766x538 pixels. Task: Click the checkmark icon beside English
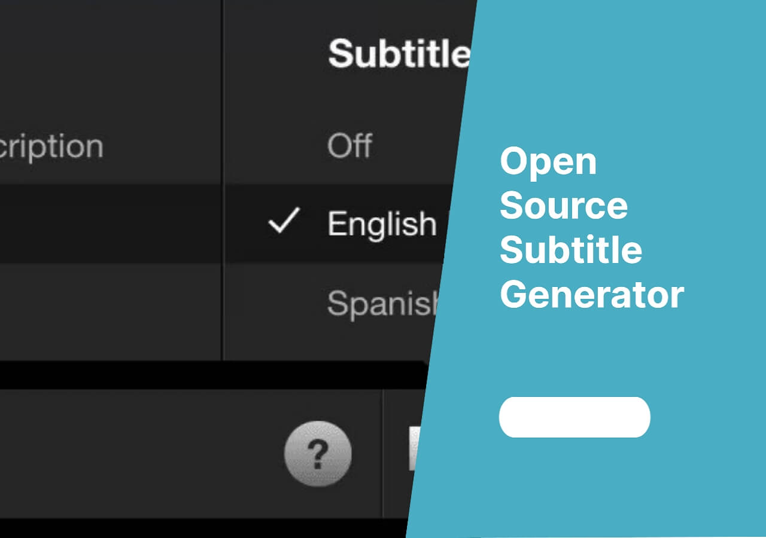click(283, 222)
